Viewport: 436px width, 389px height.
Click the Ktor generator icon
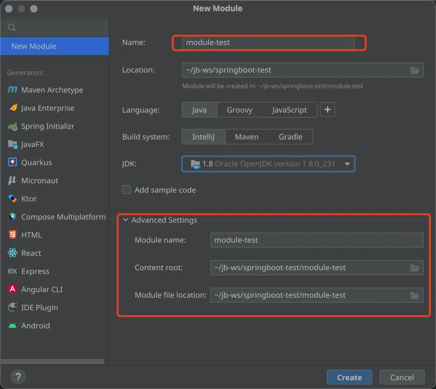click(x=12, y=198)
